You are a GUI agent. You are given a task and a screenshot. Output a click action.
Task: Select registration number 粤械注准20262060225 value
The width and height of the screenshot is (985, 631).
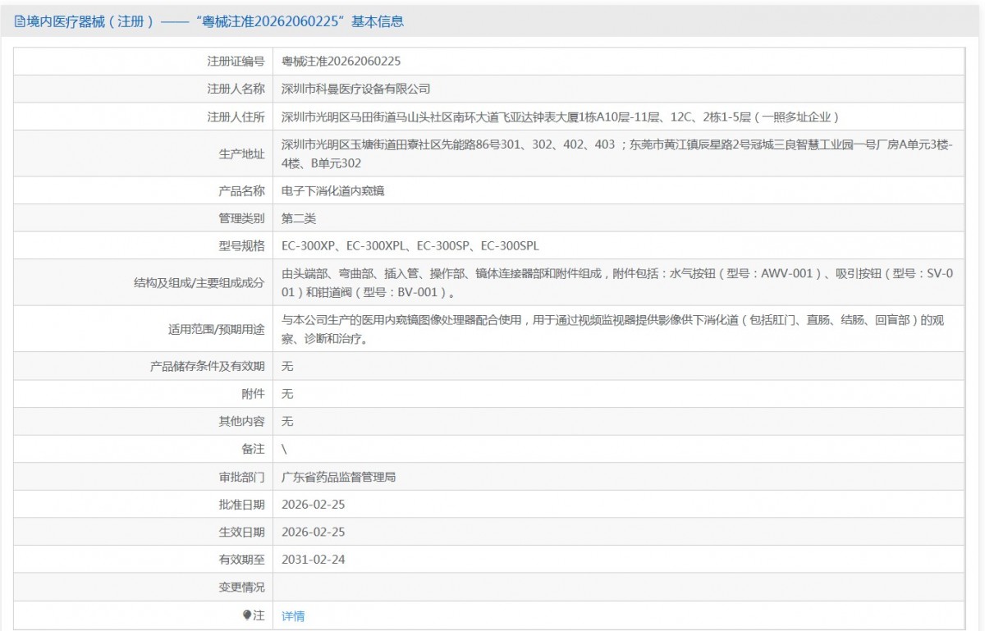tap(341, 62)
